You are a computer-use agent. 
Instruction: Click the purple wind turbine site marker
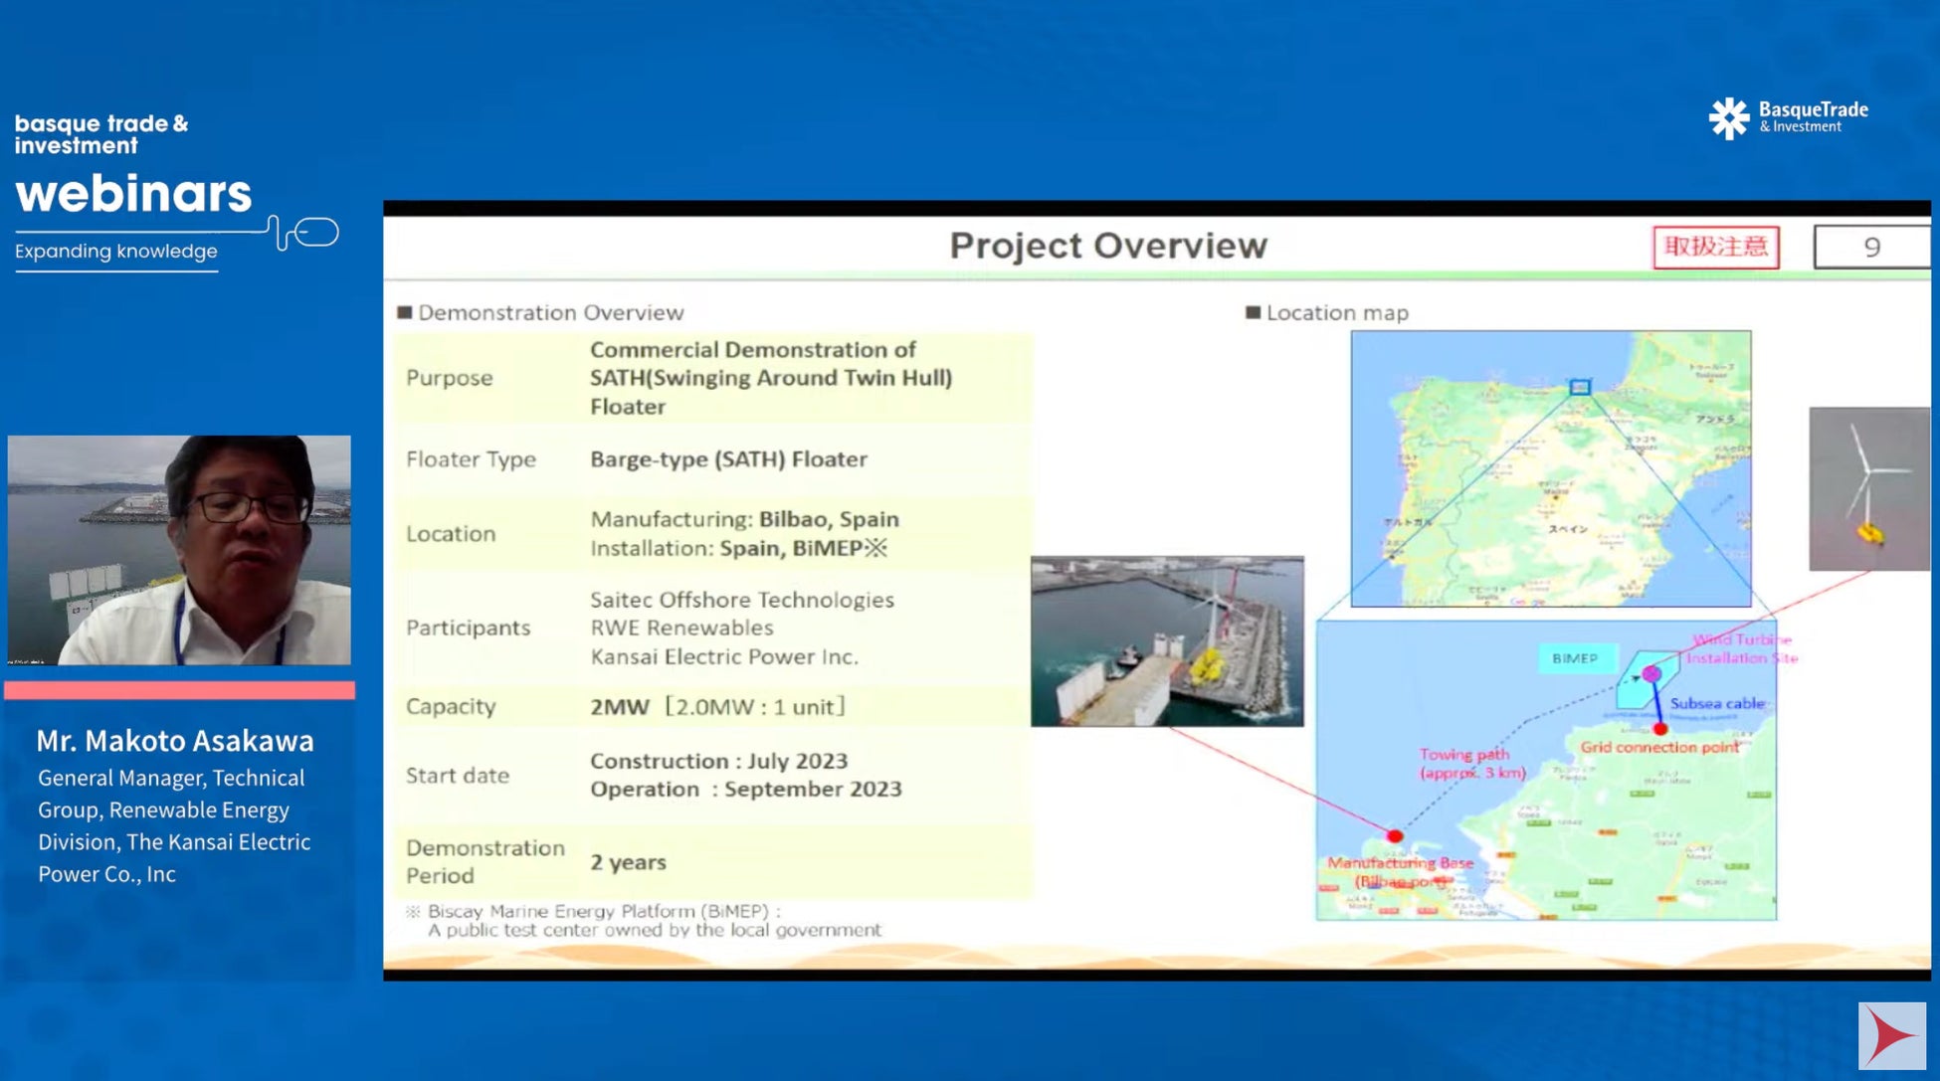click(x=1651, y=674)
